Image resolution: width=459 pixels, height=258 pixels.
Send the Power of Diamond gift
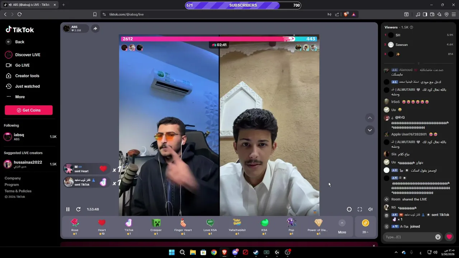point(318,227)
